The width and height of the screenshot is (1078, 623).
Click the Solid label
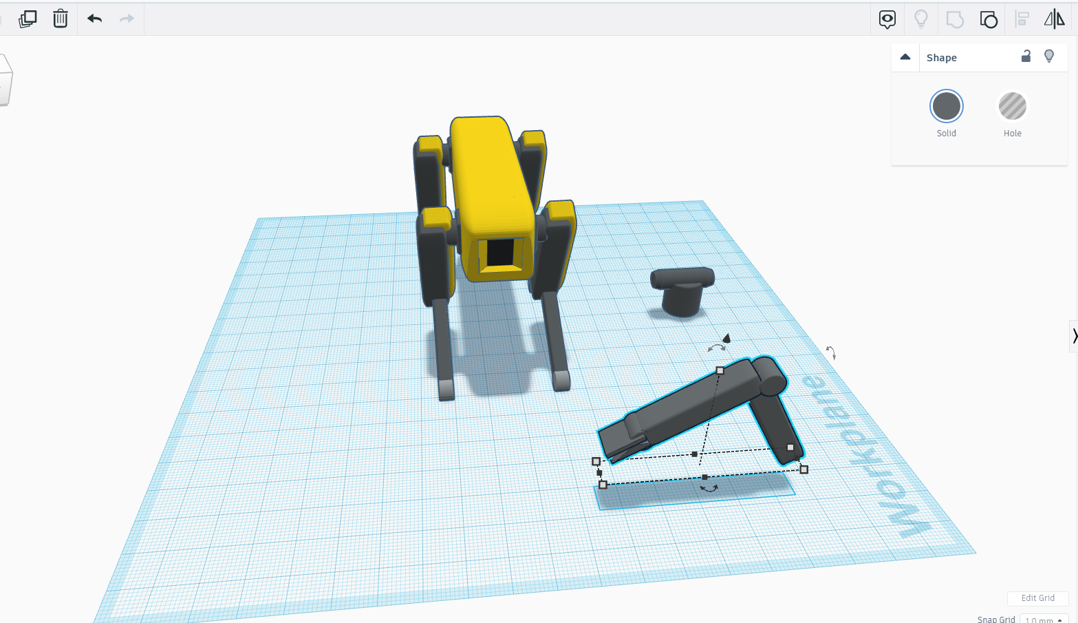[x=947, y=134]
